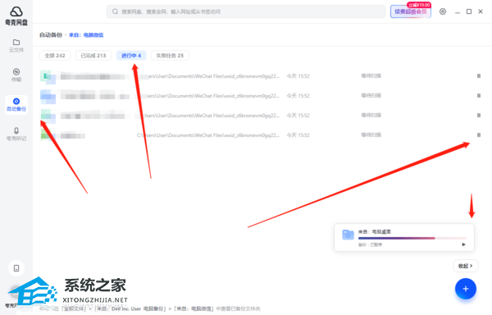Select the 进行中 4 tab
This screenshot has height=315, width=492.
131,56
